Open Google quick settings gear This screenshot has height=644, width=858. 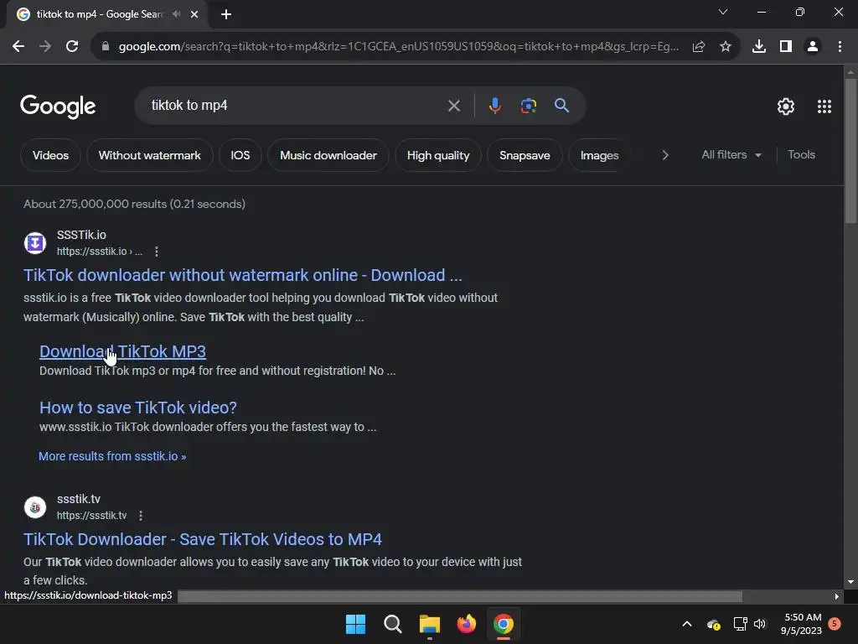[x=786, y=106]
